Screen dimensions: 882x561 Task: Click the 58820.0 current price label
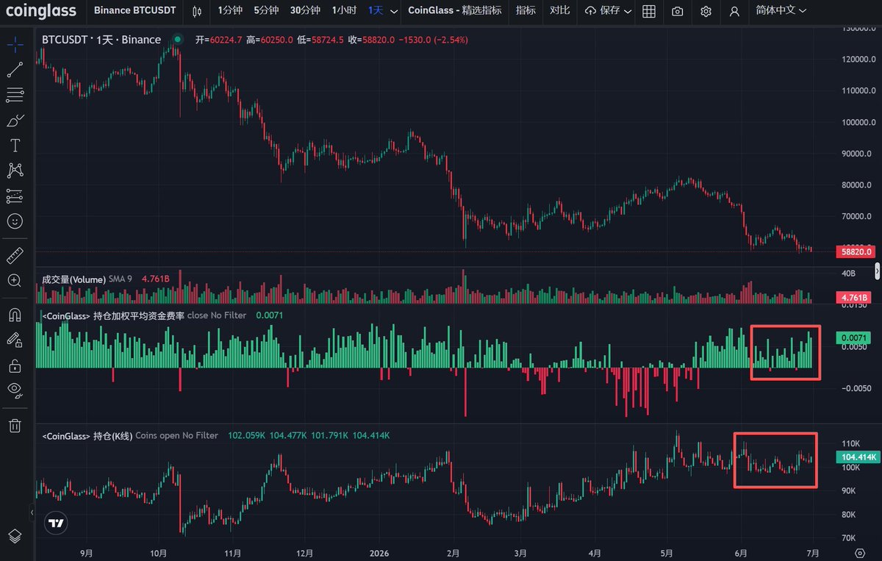[x=855, y=251]
